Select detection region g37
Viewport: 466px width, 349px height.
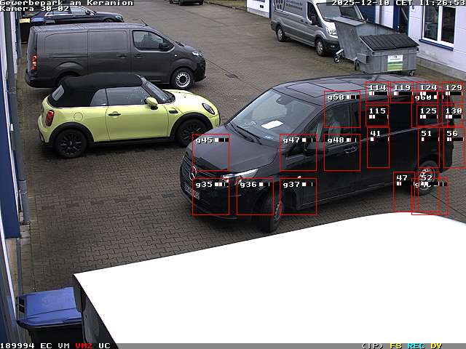[x=298, y=196]
